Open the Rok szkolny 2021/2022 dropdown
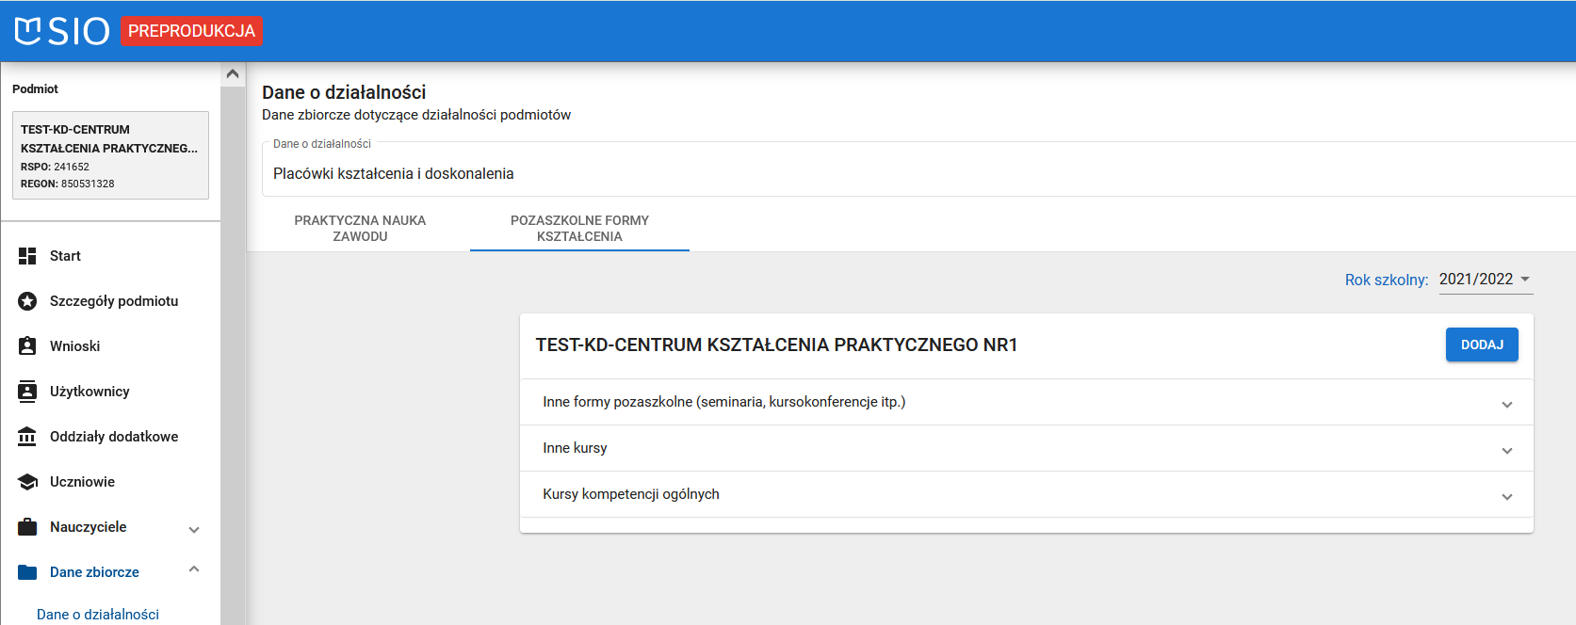The image size is (1576, 625). 1485,280
